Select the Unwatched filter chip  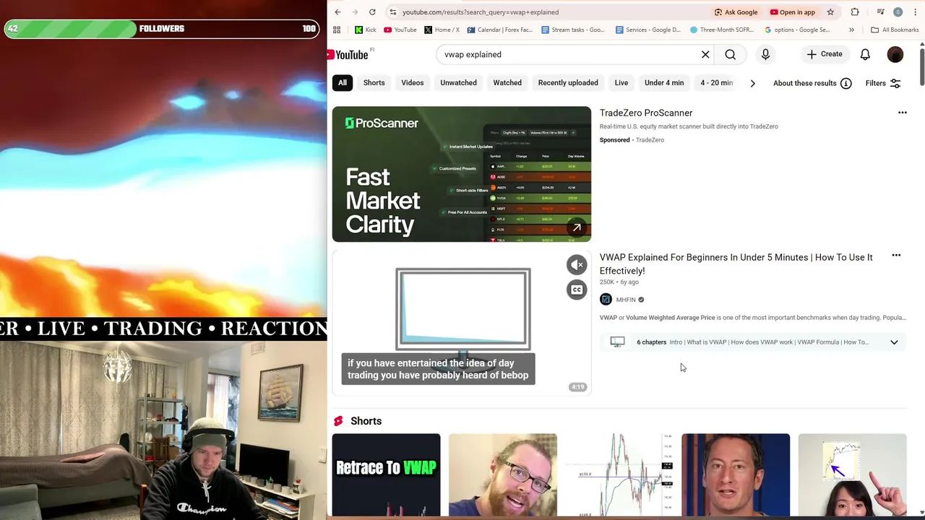tap(459, 83)
